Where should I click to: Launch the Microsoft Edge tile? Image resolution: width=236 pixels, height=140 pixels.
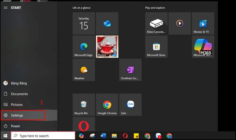click(x=84, y=47)
